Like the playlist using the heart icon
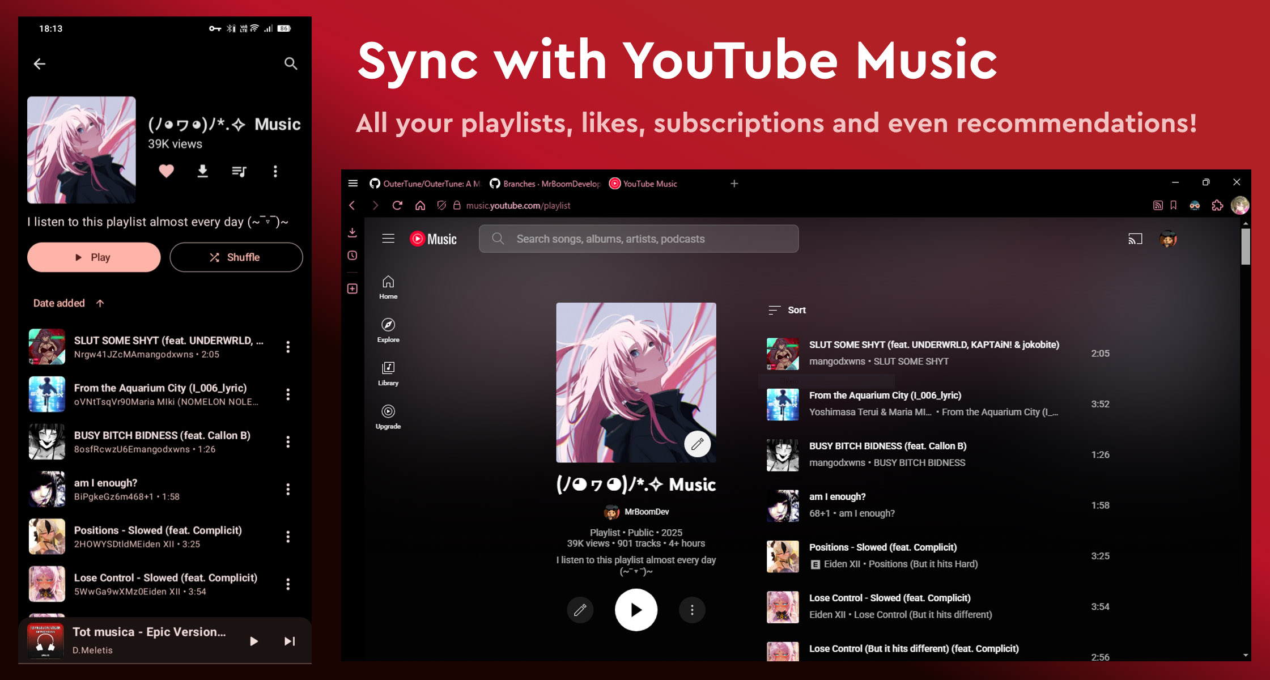 coord(165,171)
